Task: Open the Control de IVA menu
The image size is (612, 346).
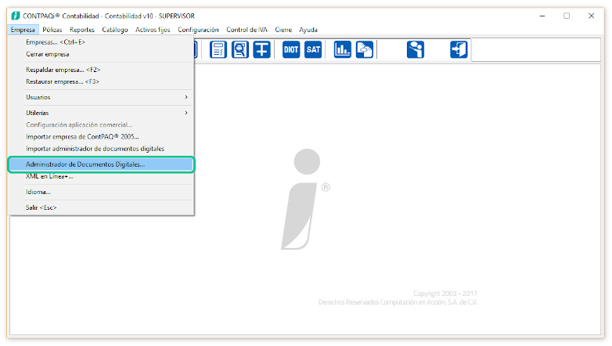Action: coord(247,30)
